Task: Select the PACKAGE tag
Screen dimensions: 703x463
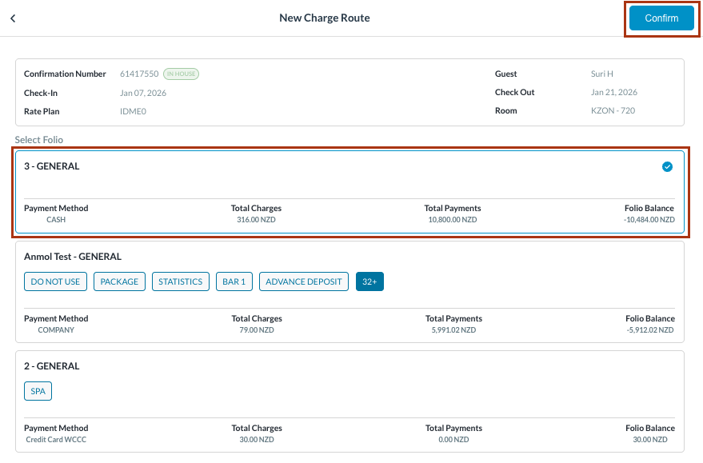Action: coord(119,281)
